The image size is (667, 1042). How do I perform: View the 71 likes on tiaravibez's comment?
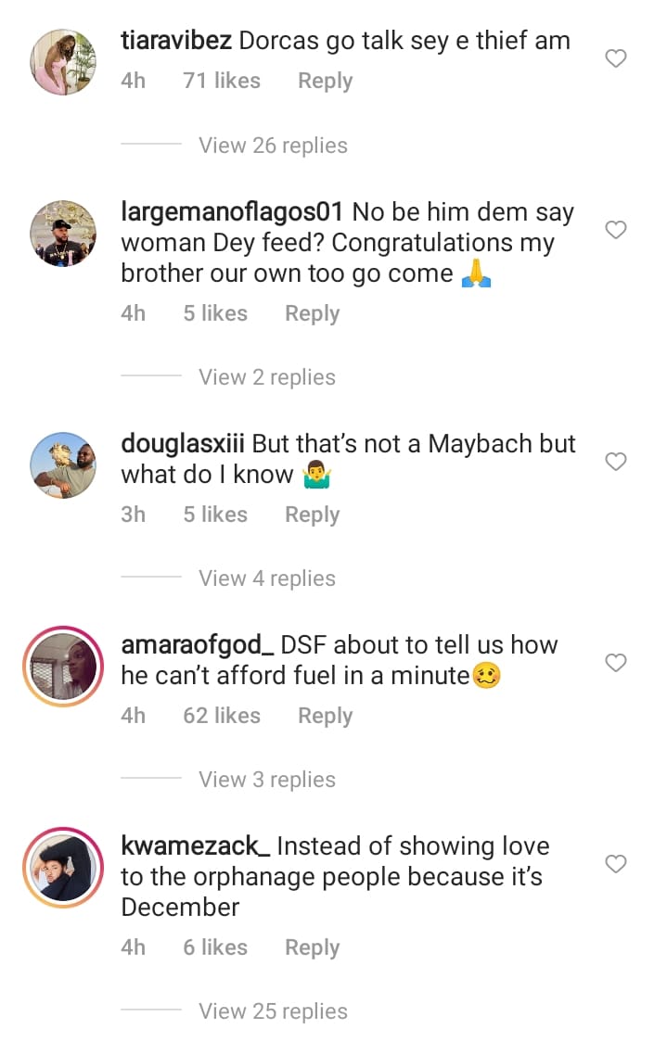(x=221, y=82)
